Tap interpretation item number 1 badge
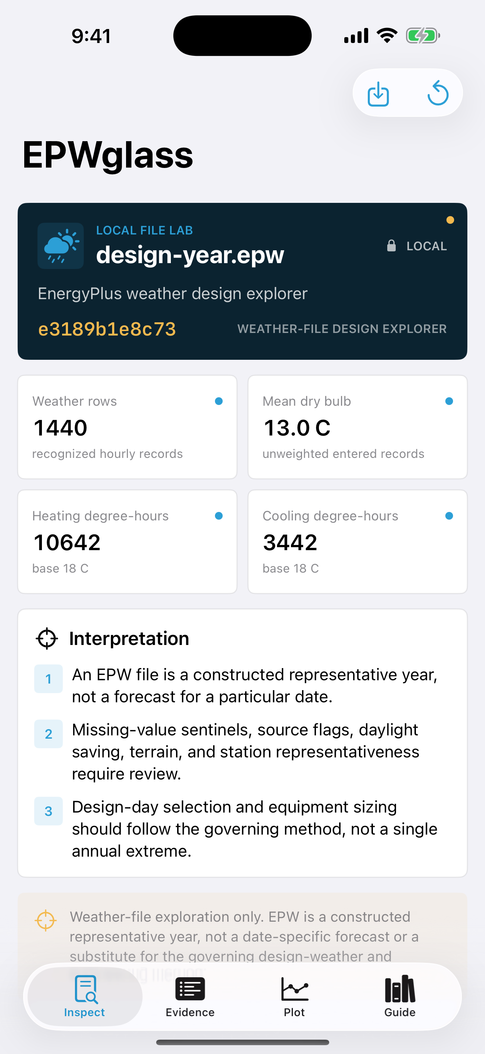 click(48, 679)
